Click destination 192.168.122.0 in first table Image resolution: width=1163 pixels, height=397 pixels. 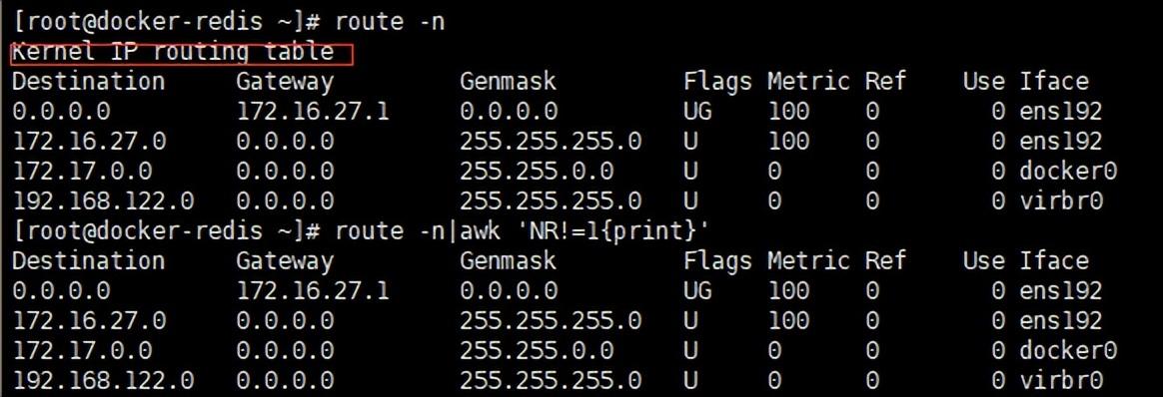click(104, 200)
